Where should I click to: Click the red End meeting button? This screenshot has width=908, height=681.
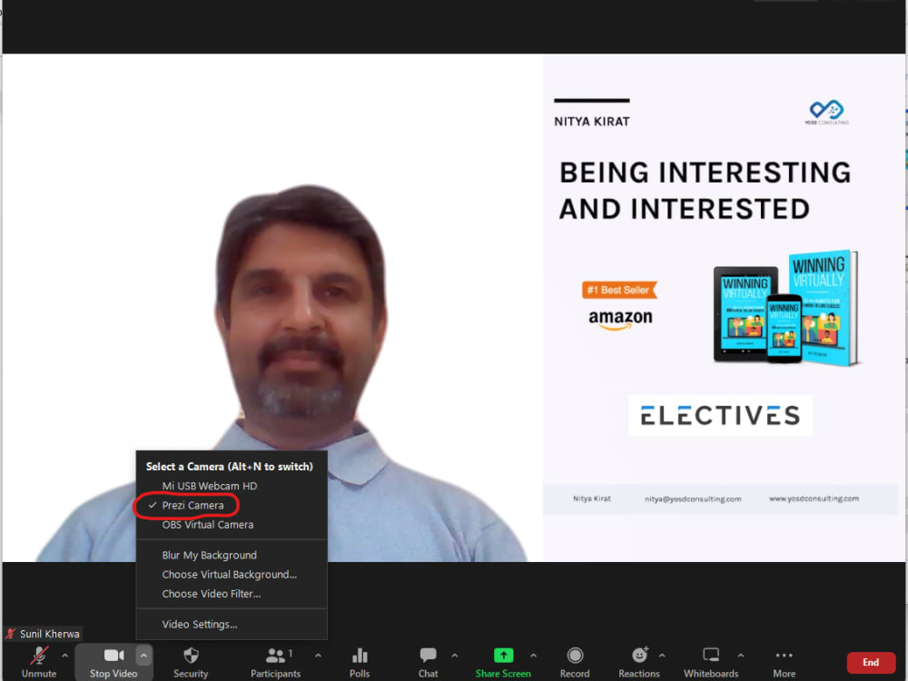tap(871, 663)
